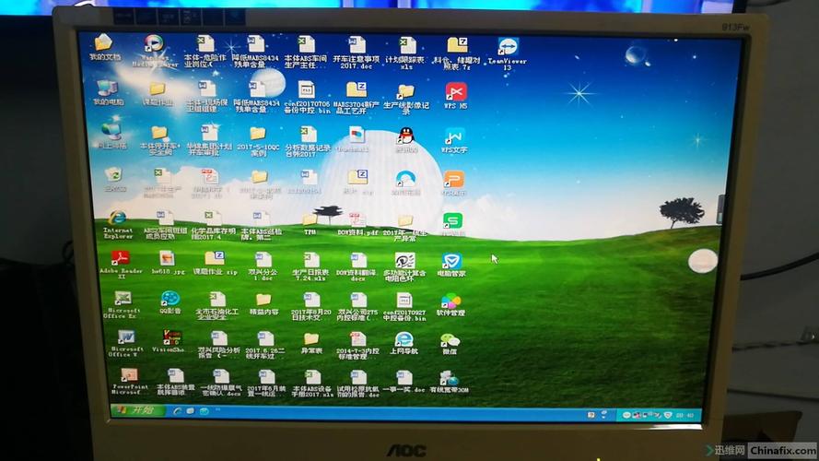Click the white floating circle widget
This screenshot has width=819, height=461.
coord(703,261)
